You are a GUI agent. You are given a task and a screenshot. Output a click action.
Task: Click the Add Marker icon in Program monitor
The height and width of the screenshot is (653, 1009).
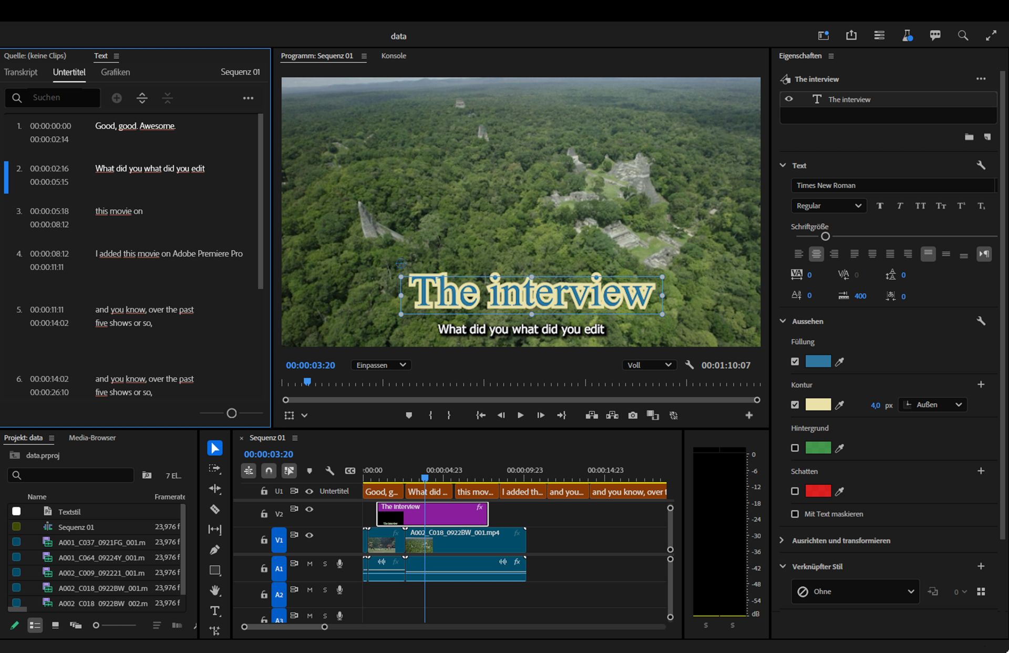(409, 415)
